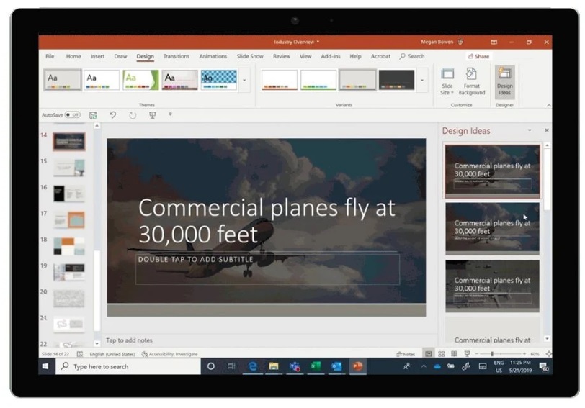Select the second Design Ideas thumbnail

[x=492, y=227]
